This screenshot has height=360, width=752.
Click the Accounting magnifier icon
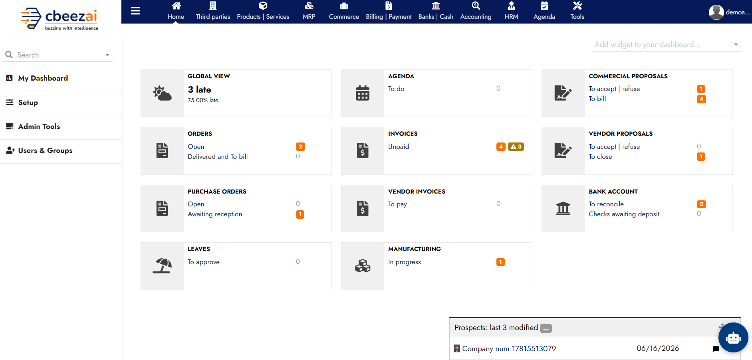coord(476,6)
